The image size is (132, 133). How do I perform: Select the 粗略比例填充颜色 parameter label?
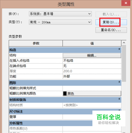pyautogui.click(x=23, y=93)
